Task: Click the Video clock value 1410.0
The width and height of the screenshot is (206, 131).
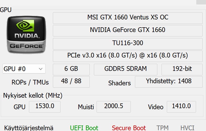Action: (181, 106)
